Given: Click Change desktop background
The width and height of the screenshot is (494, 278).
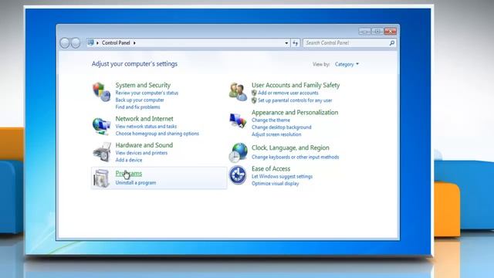Looking at the screenshot, I should pos(281,127).
